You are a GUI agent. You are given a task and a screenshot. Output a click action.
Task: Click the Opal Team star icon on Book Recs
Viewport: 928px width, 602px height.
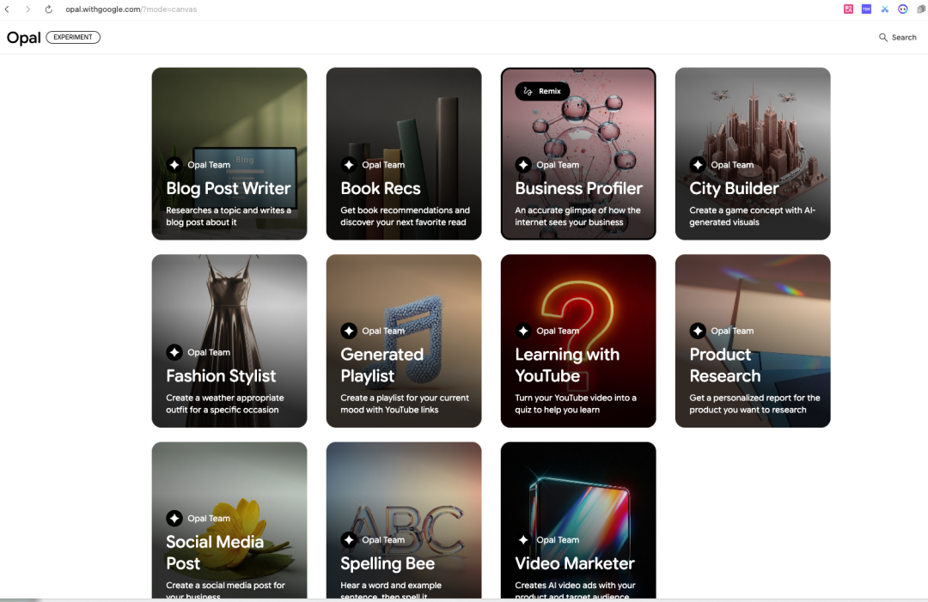349,165
